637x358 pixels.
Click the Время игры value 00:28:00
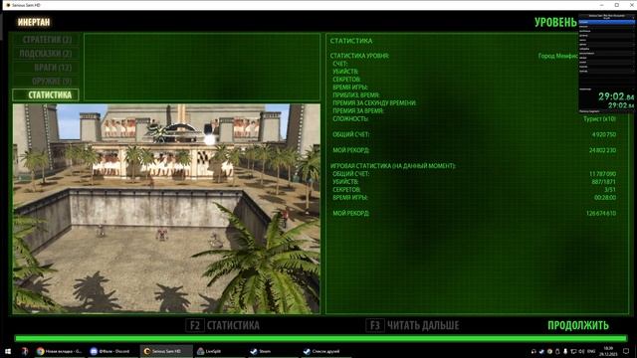pyautogui.click(x=605, y=198)
